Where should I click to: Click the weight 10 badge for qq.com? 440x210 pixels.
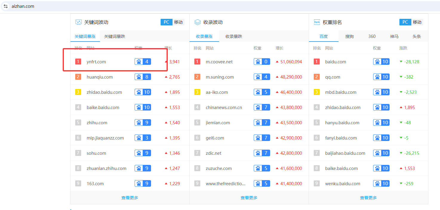click(x=381, y=77)
